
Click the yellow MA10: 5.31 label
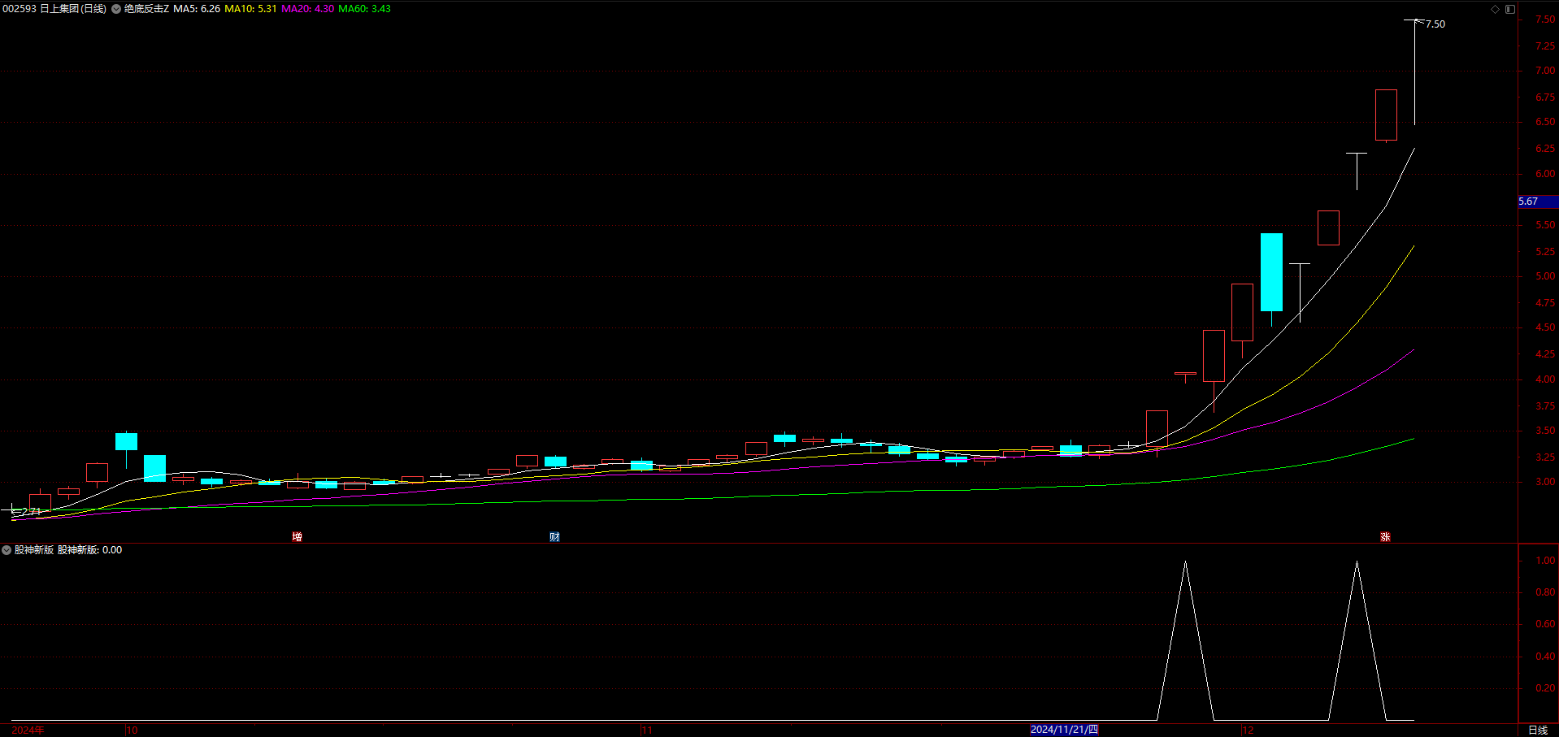250,9
